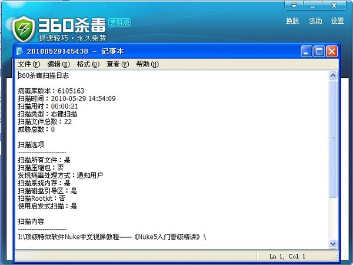Open the 编辑(E) menu in Notepad

[x=58, y=64]
